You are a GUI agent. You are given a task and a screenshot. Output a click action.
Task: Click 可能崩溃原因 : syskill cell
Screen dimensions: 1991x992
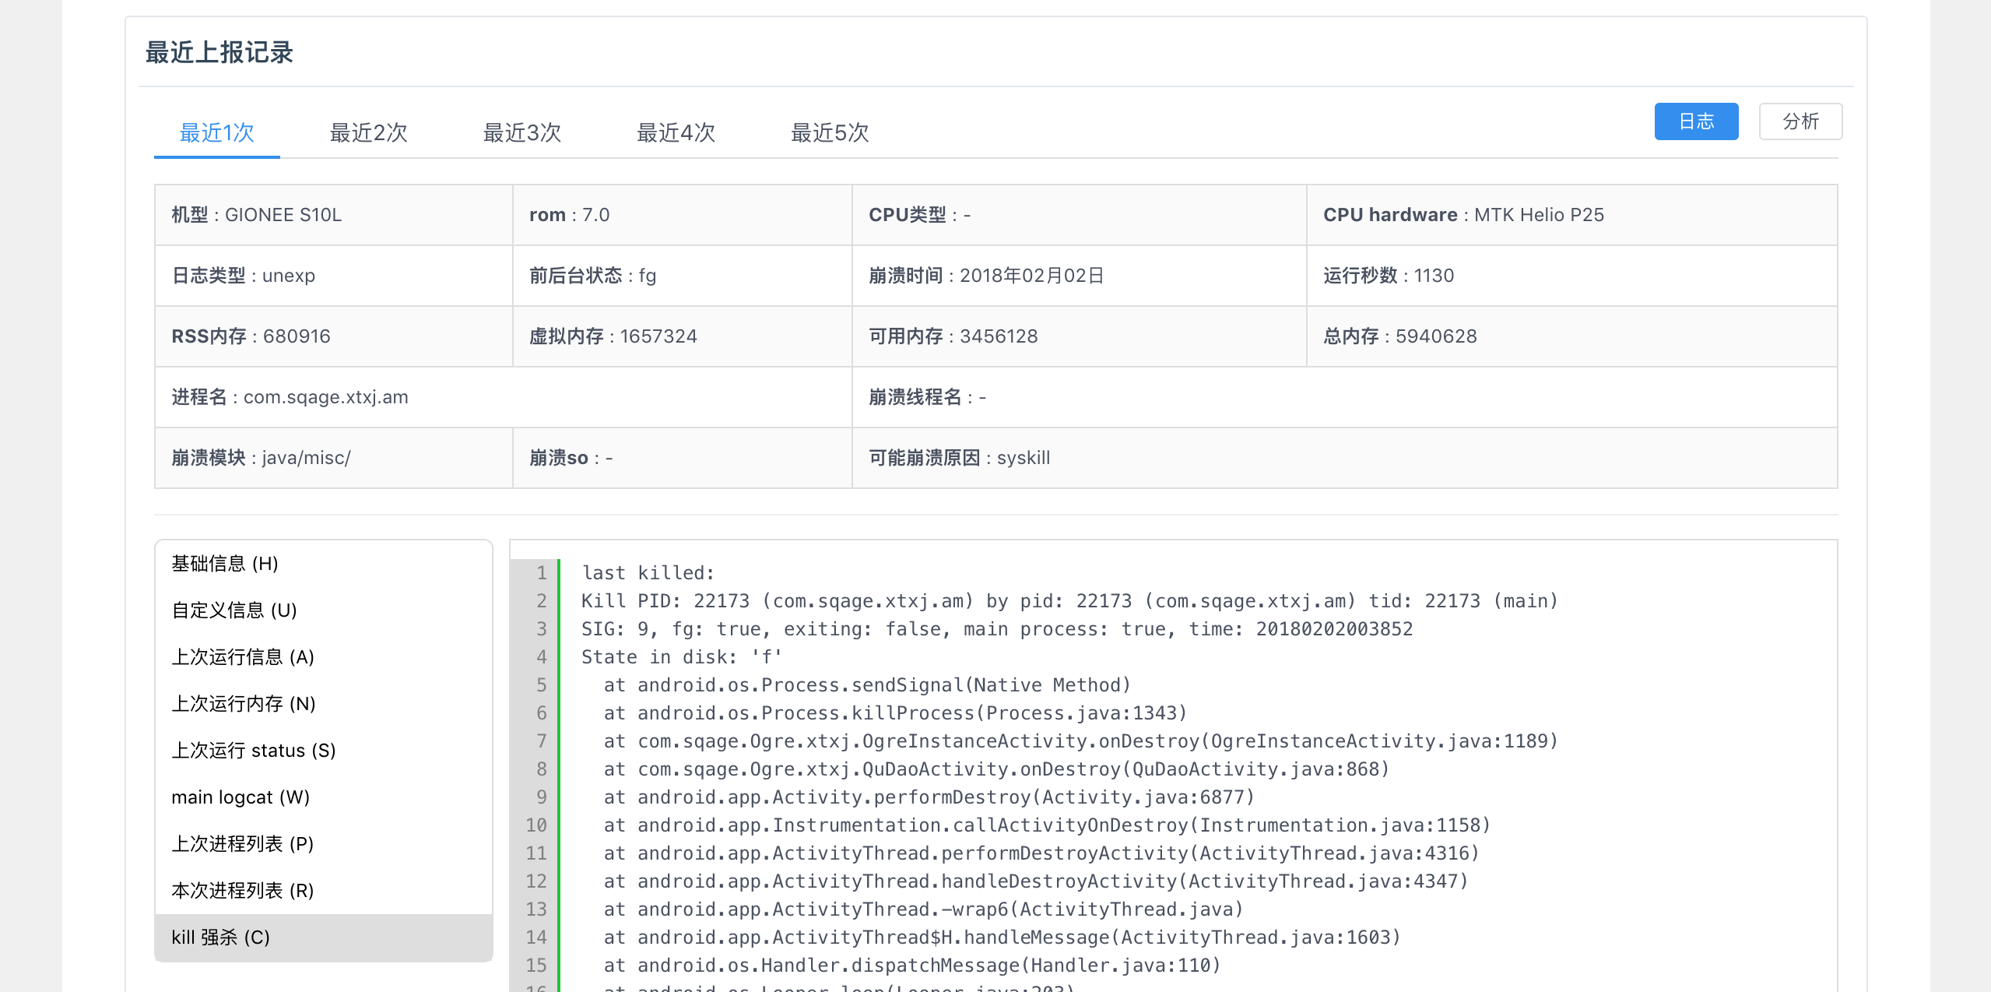click(1345, 458)
